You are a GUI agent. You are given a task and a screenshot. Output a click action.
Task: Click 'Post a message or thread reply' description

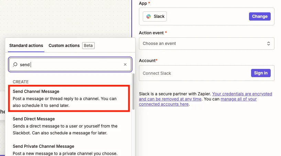[65, 102]
